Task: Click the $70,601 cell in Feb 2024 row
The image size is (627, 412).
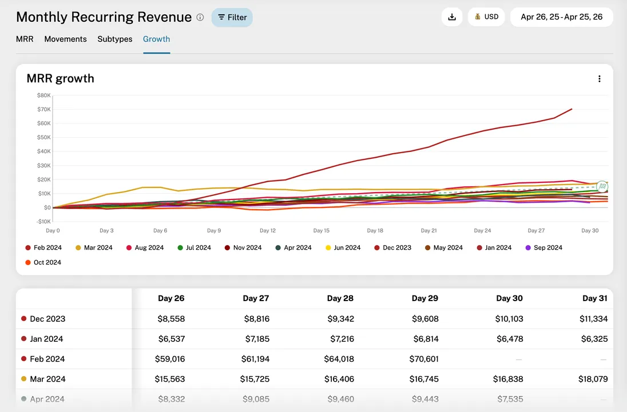Action: click(424, 358)
